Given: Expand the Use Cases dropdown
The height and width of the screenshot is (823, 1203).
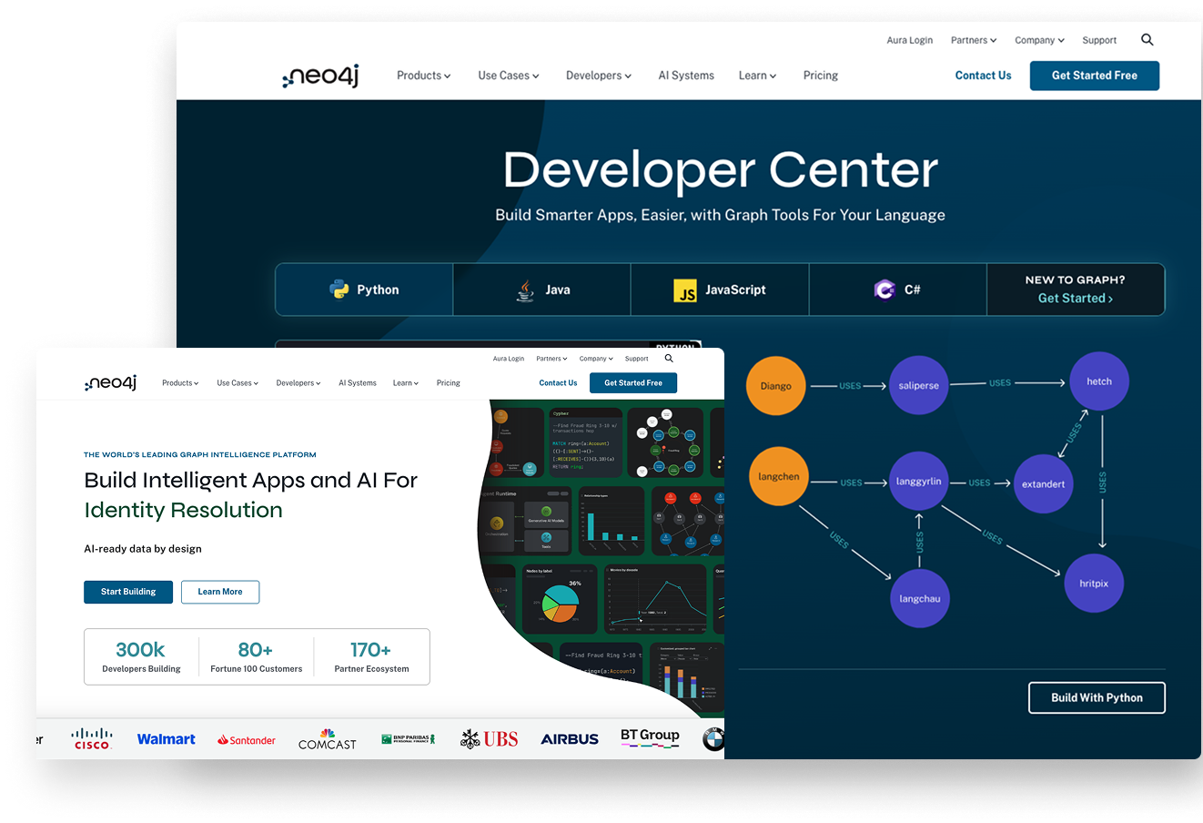Looking at the screenshot, I should pos(508,76).
